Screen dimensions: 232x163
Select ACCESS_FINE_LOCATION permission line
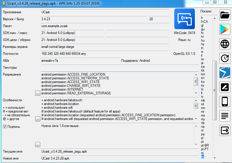pyautogui.click(x=73, y=74)
